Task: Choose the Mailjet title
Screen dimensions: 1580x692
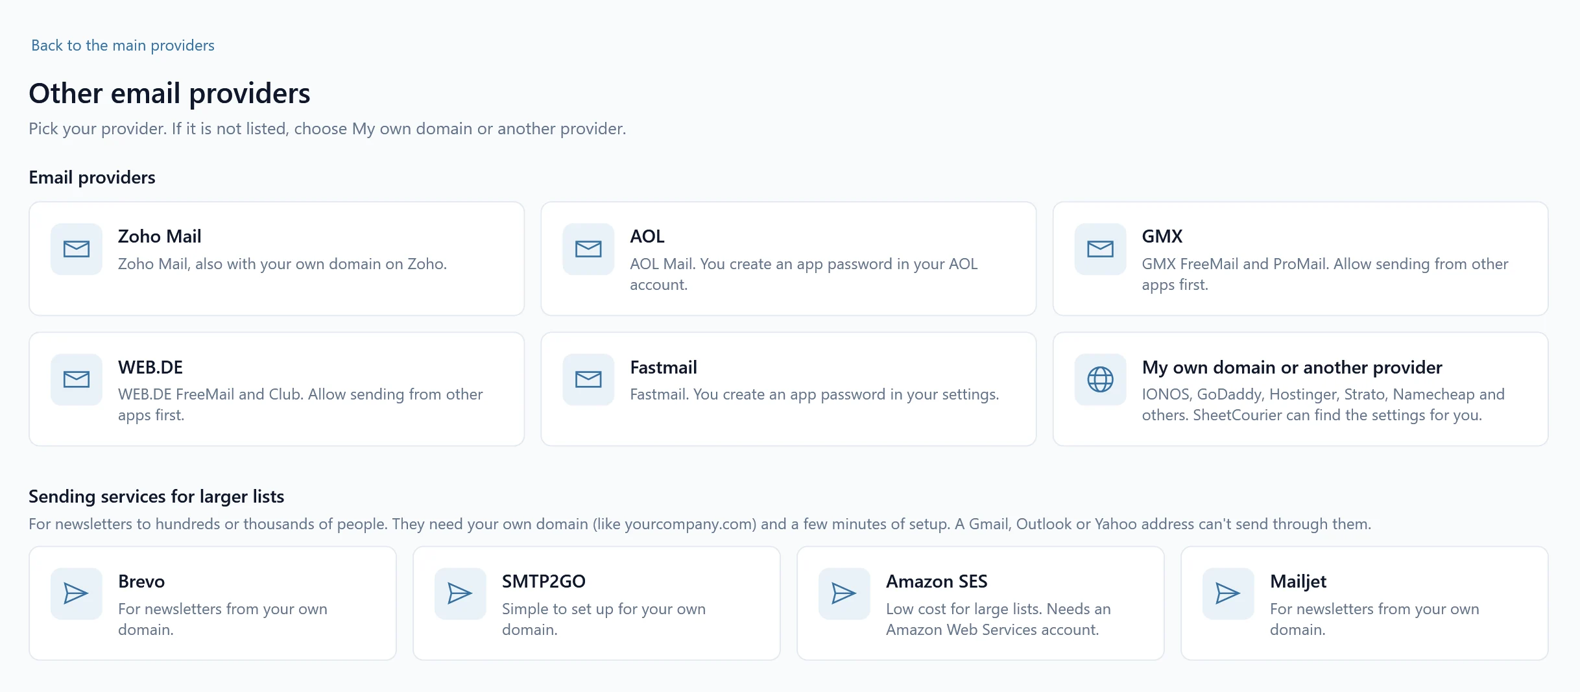Action: (1298, 581)
